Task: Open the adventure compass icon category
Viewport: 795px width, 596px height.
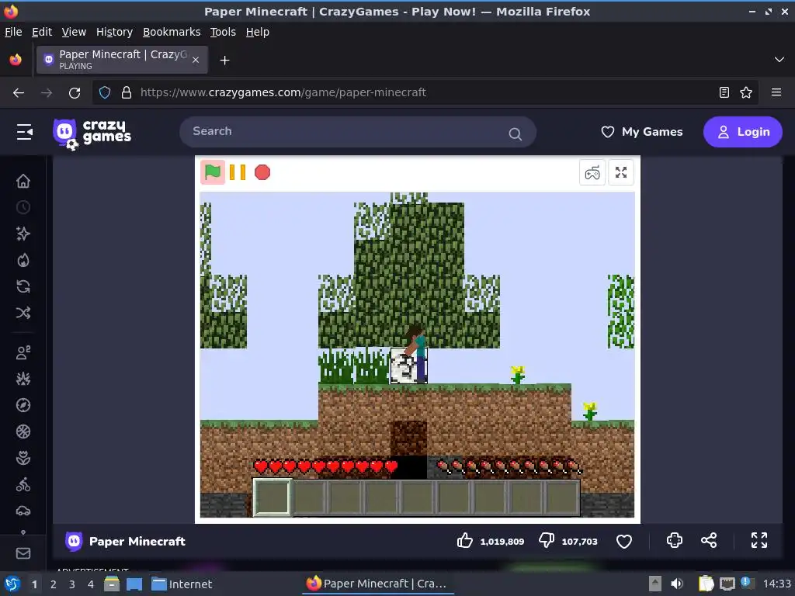Action: [23, 405]
